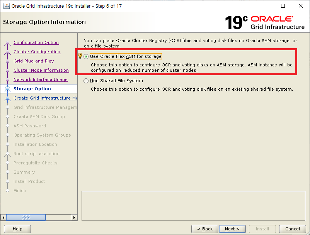Click the 'Storage Option Information' heading
The width and height of the screenshot is (310, 235).
44,22
